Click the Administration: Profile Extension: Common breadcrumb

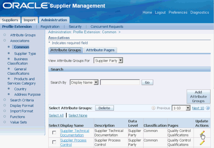click(x=82, y=32)
